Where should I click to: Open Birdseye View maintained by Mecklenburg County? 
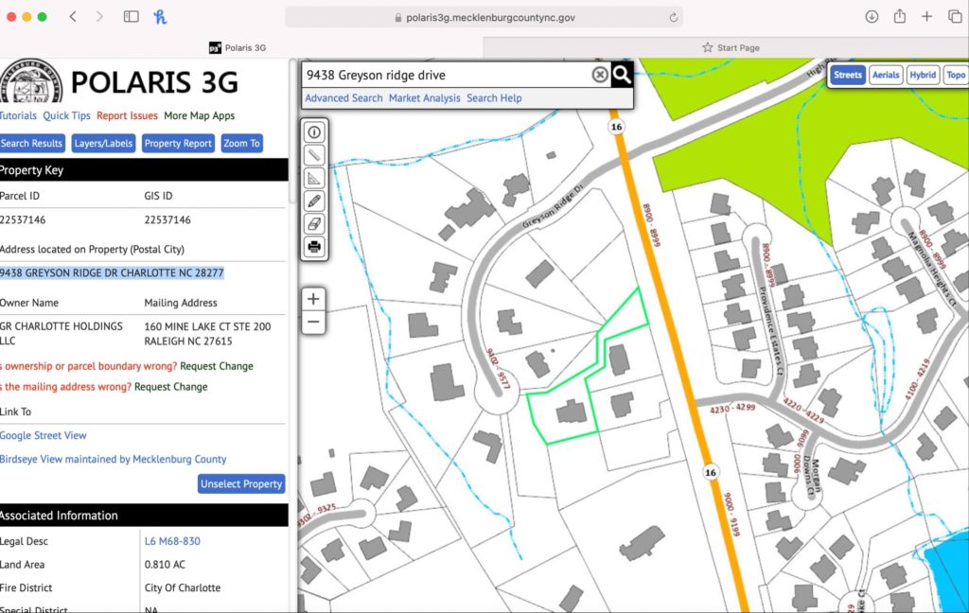click(114, 459)
